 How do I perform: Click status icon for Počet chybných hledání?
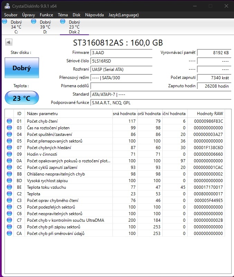pos(9,147)
